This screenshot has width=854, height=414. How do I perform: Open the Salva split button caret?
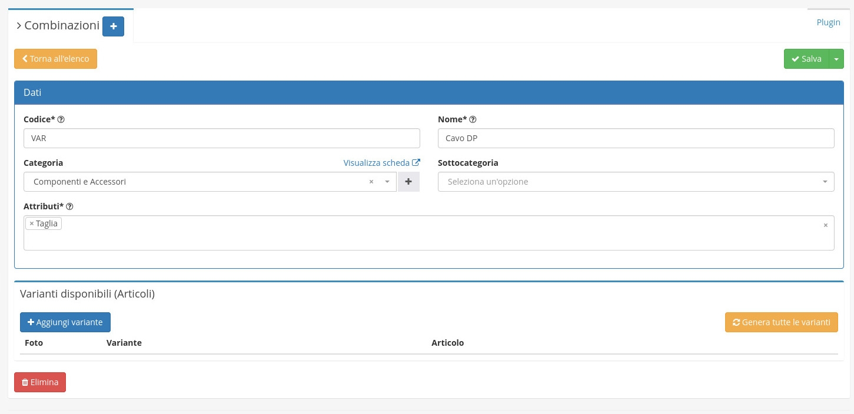click(836, 59)
